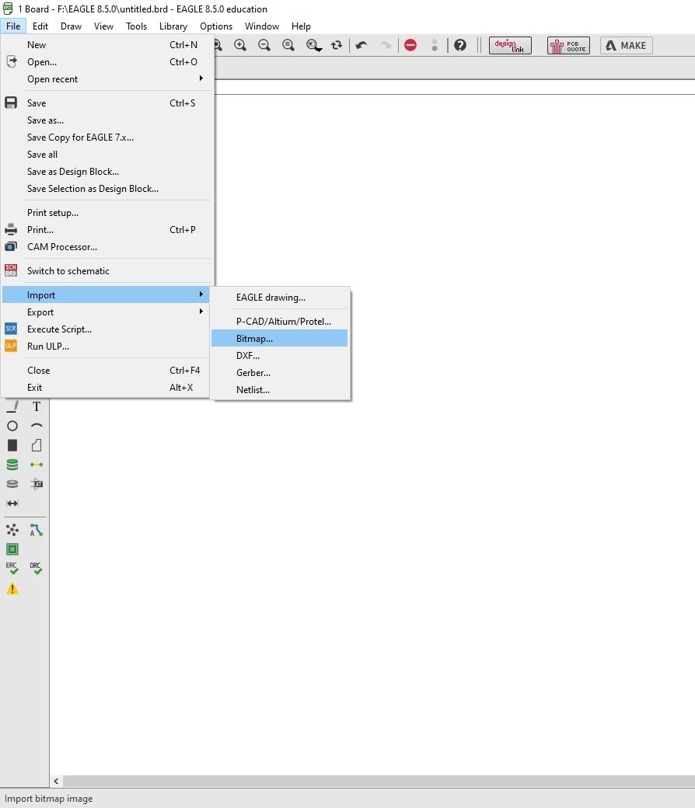This screenshot has width=695, height=808.
Task: Select the Circle drawing tool
Action: click(x=12, y=427)
